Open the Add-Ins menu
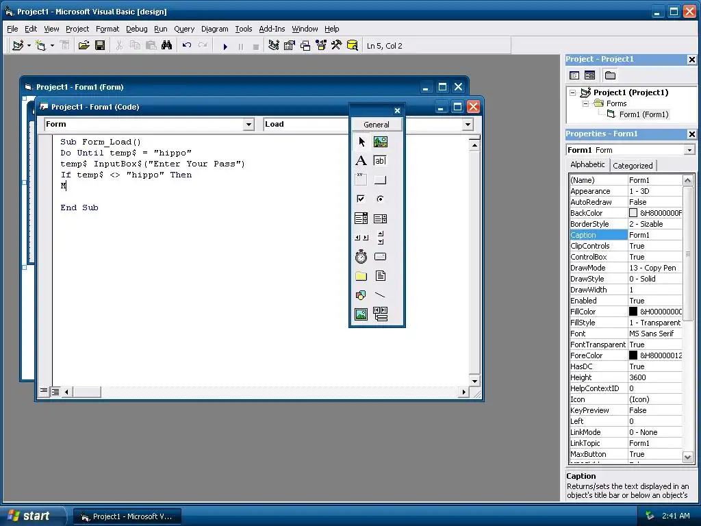Screen dimensions: 701x526 click(x=272, y=29)
